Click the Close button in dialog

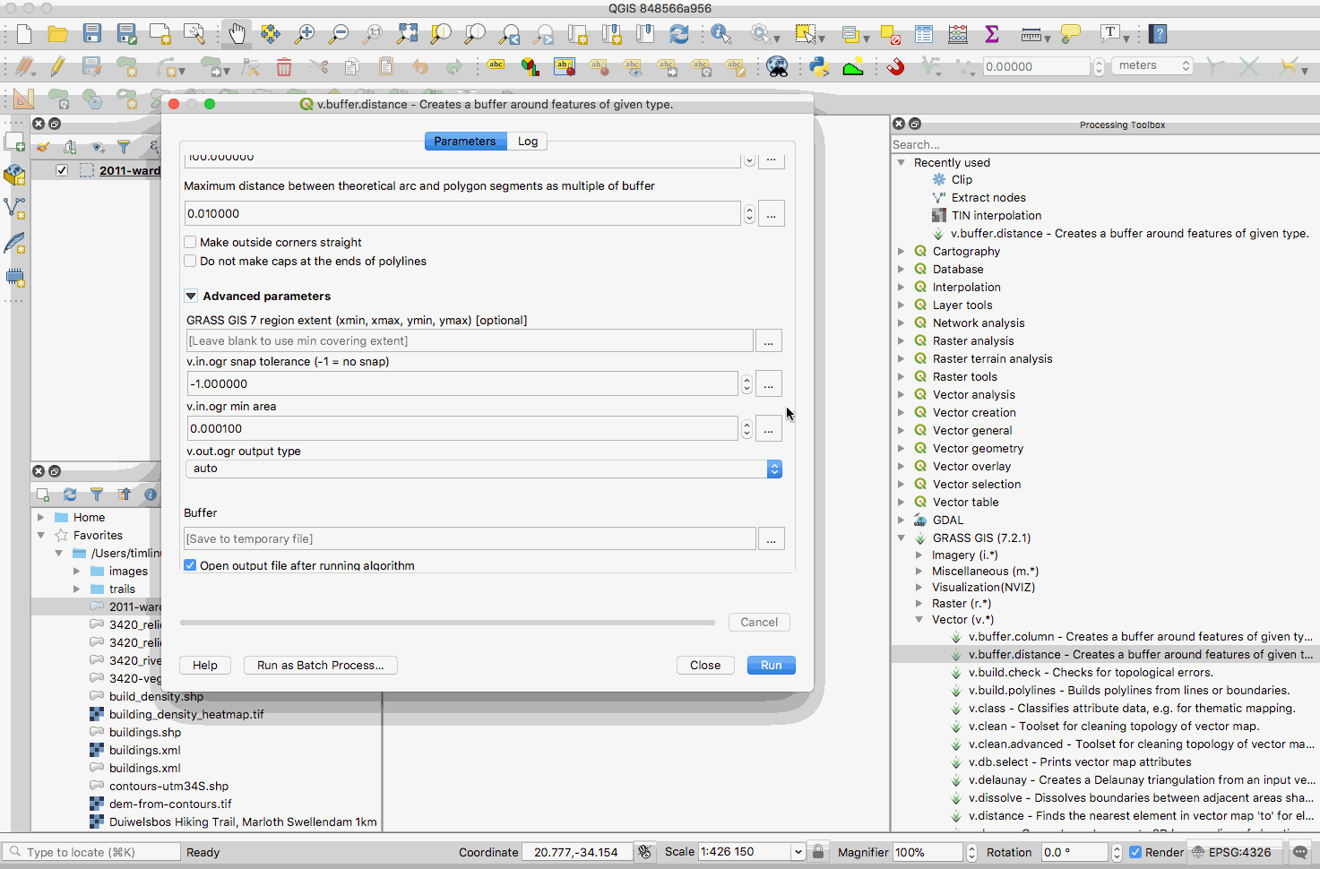705,665
